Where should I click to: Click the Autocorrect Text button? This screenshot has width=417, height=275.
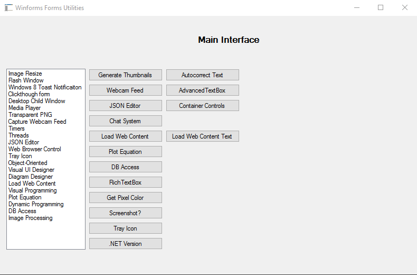point(203,75)
